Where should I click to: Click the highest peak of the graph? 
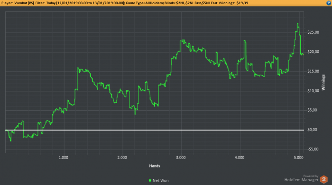pyautogui.click(x=298, y=24)
